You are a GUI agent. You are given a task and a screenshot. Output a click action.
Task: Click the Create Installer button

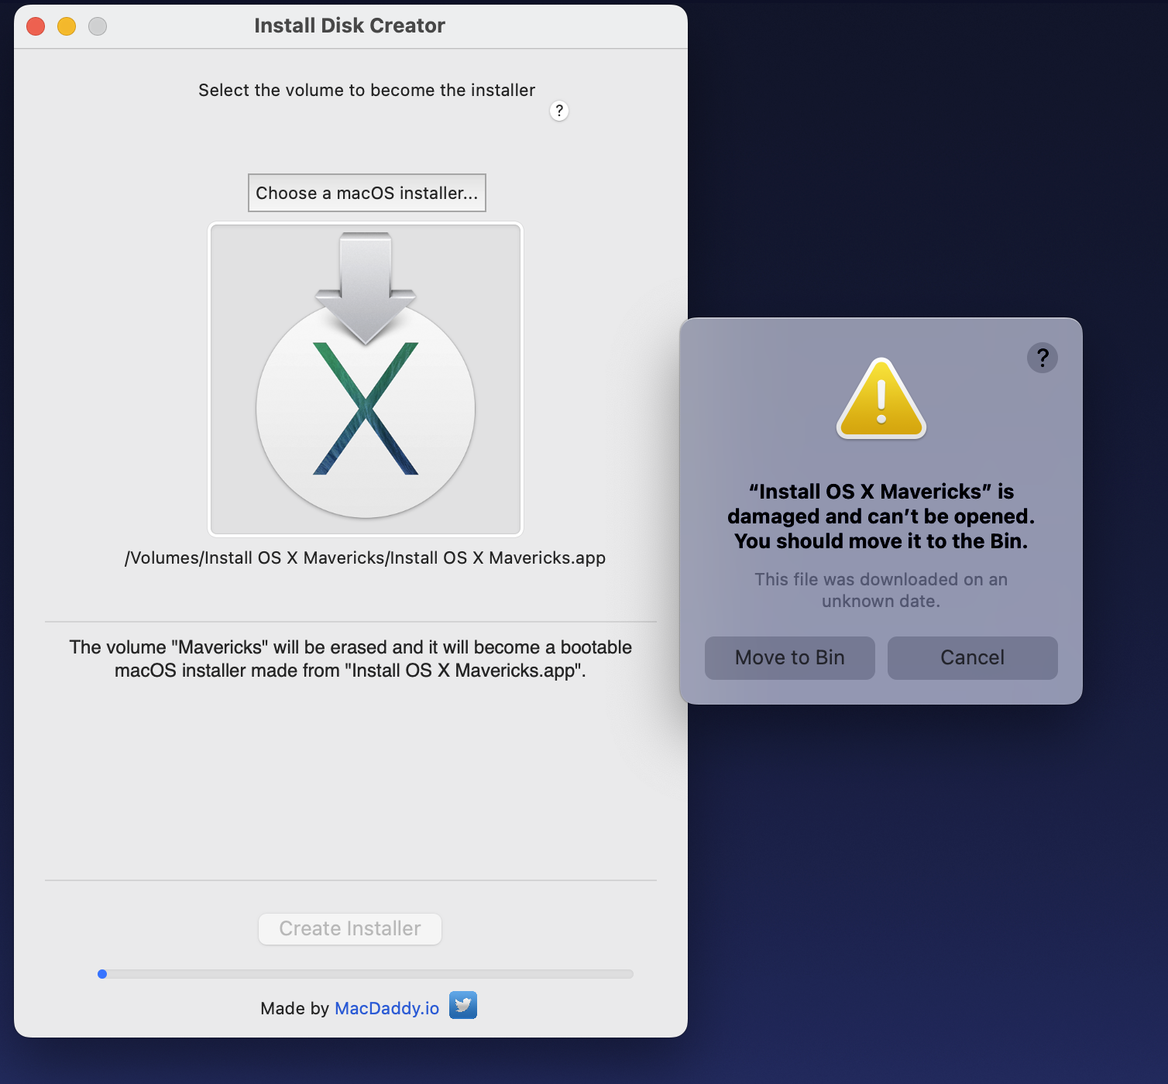pyautogui.click(x=350, y=928)
